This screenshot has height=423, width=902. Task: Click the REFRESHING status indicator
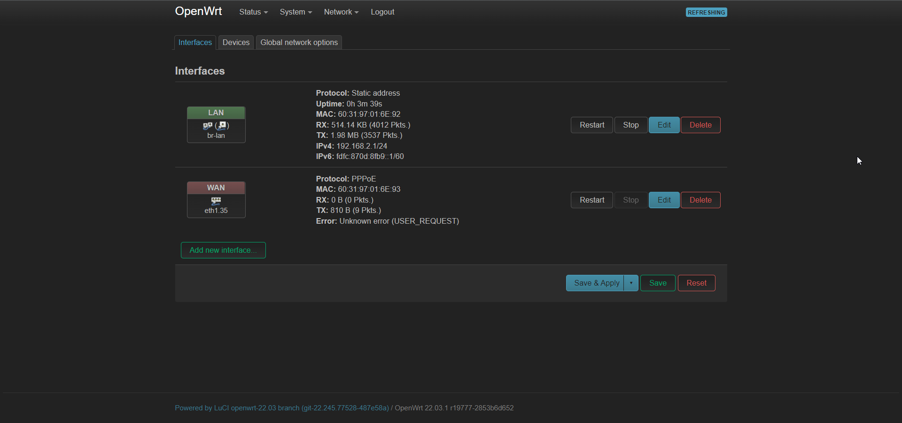(706, 12)
